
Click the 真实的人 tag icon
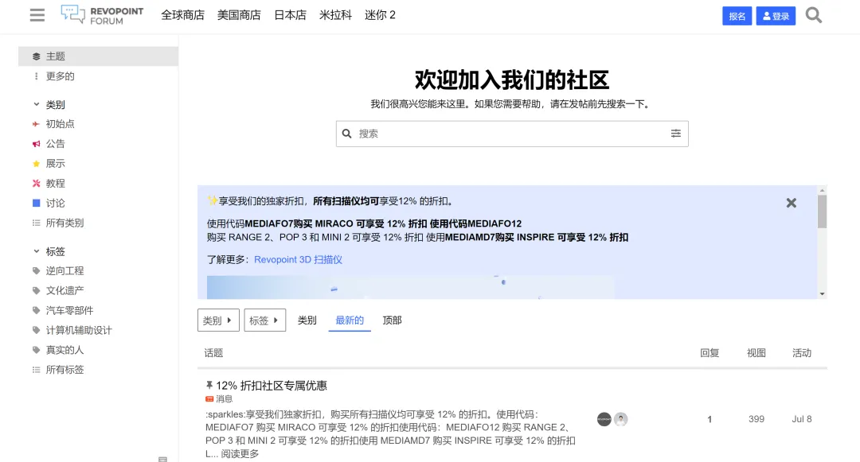tap(36, 350)
